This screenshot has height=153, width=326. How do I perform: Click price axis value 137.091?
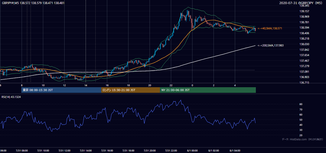tap(304, 72)
